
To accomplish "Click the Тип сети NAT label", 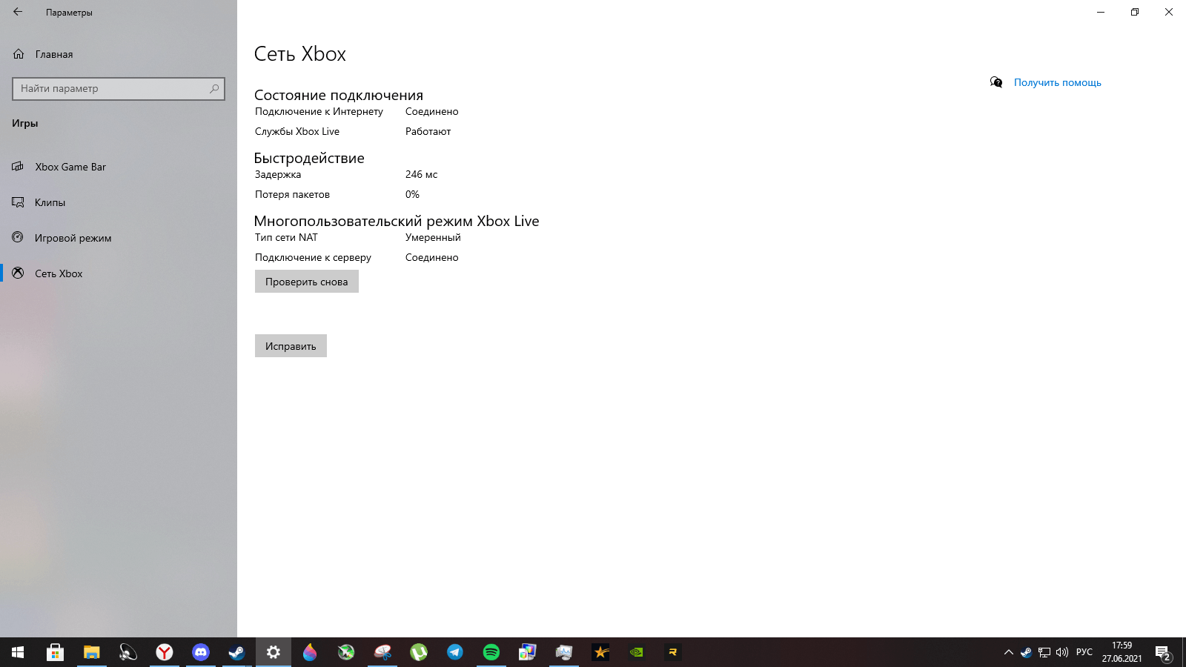I will point(286,238).
